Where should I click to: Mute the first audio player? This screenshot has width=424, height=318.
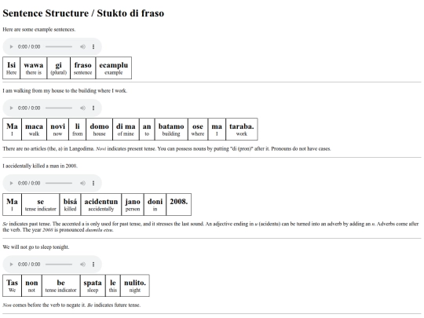point(82,47)
